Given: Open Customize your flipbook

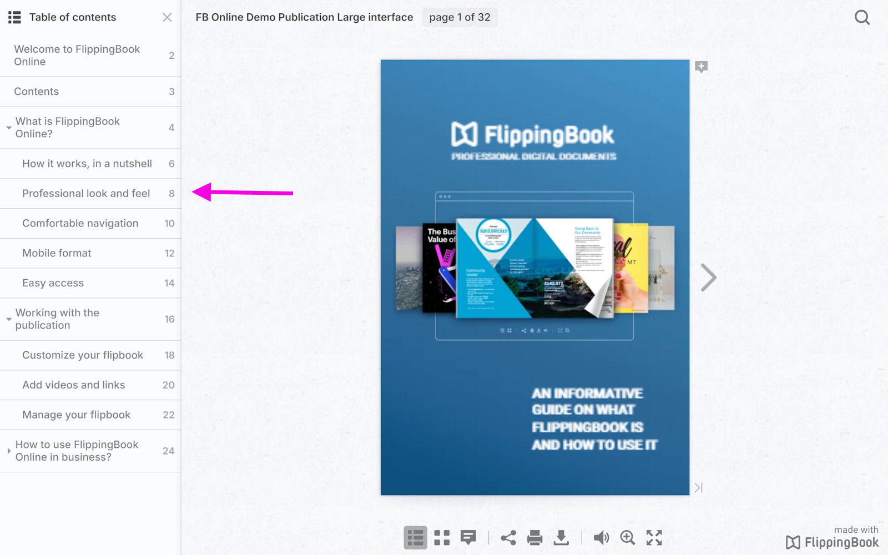Looking at the screenshot, I should tap(90, 355).
